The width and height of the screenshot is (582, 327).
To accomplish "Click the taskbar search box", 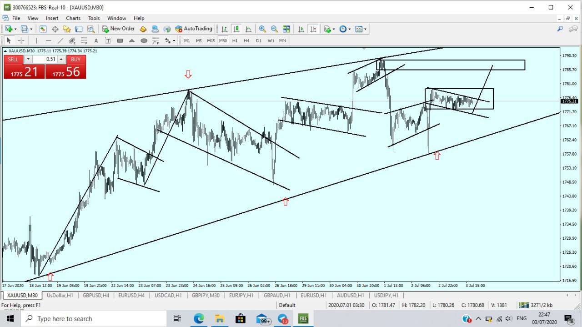I will (x=94, y=319).
